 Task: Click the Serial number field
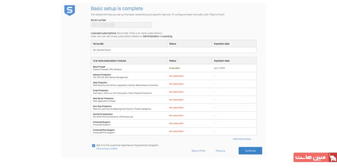click(x=121, y=25)
